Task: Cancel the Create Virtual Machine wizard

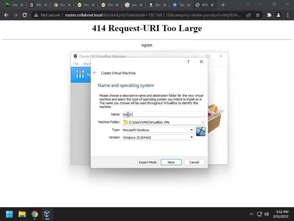Action: click(x=194, y=162)
